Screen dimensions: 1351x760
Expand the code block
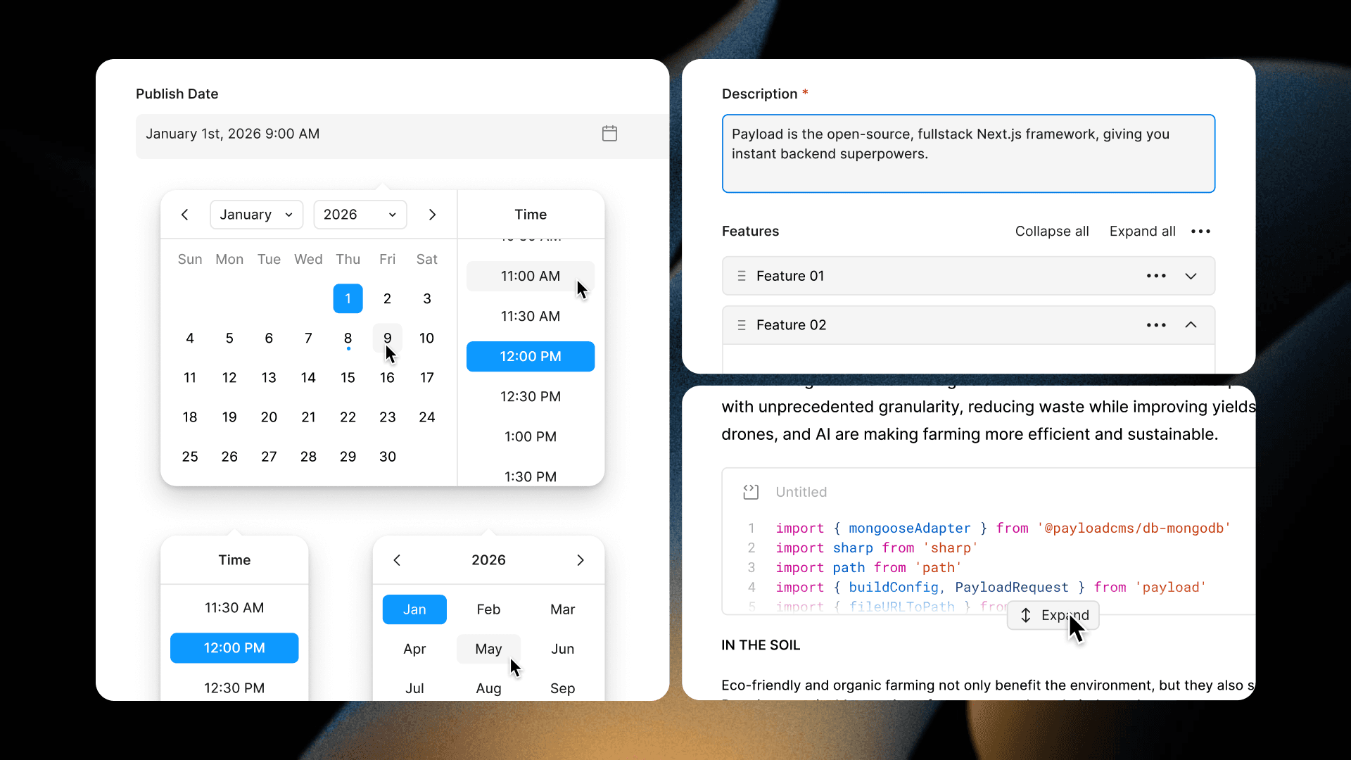coord(1053,615)
